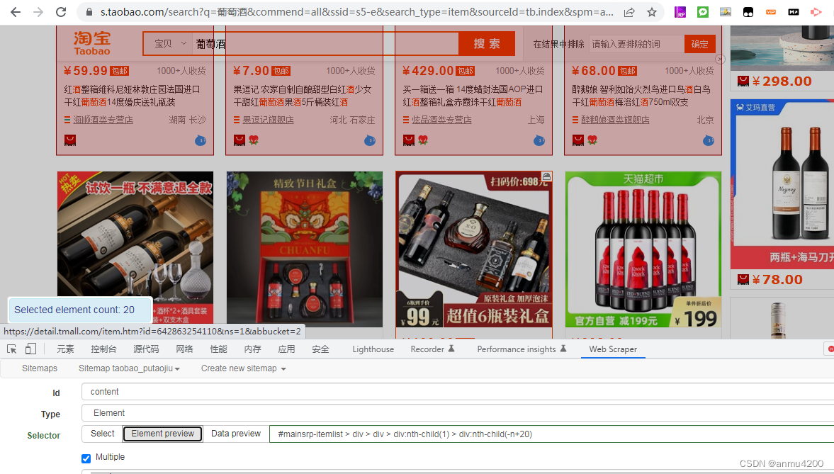Switch to the 源代码 DevTools tab

[x=146, y=349]
